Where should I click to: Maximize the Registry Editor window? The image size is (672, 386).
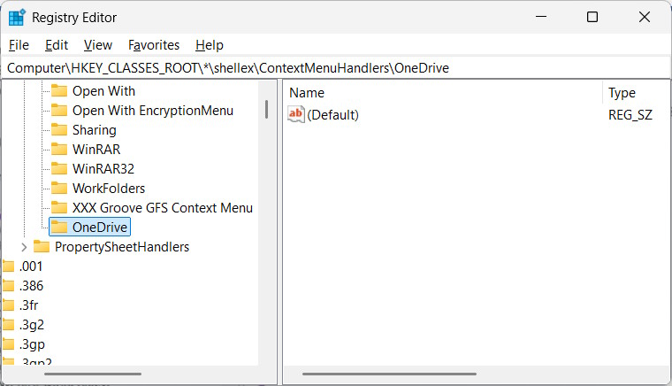tap(592, 17)
